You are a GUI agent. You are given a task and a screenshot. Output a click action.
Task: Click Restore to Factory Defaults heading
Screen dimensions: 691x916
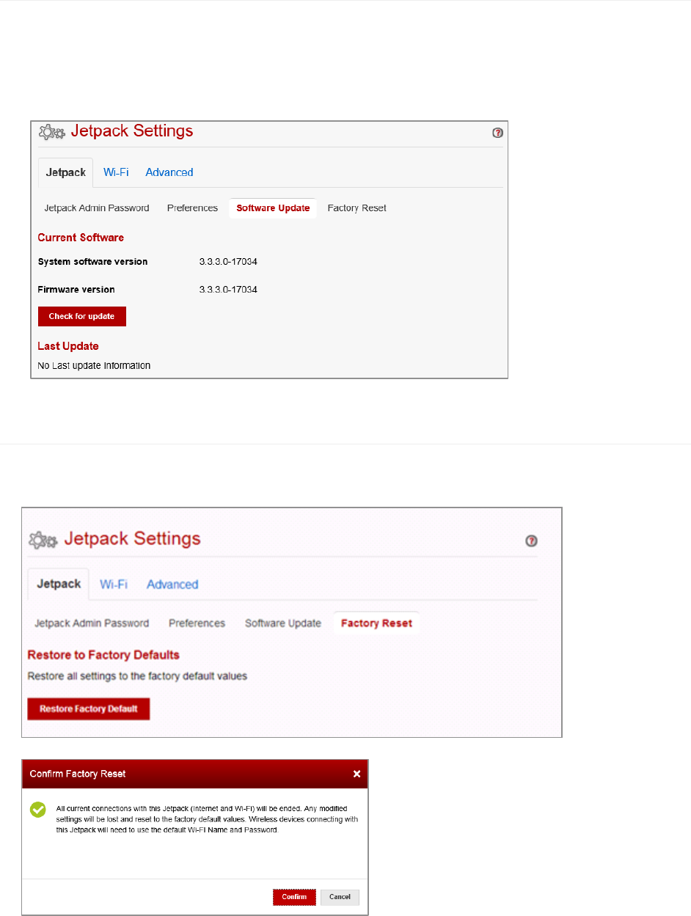point(103,654)
